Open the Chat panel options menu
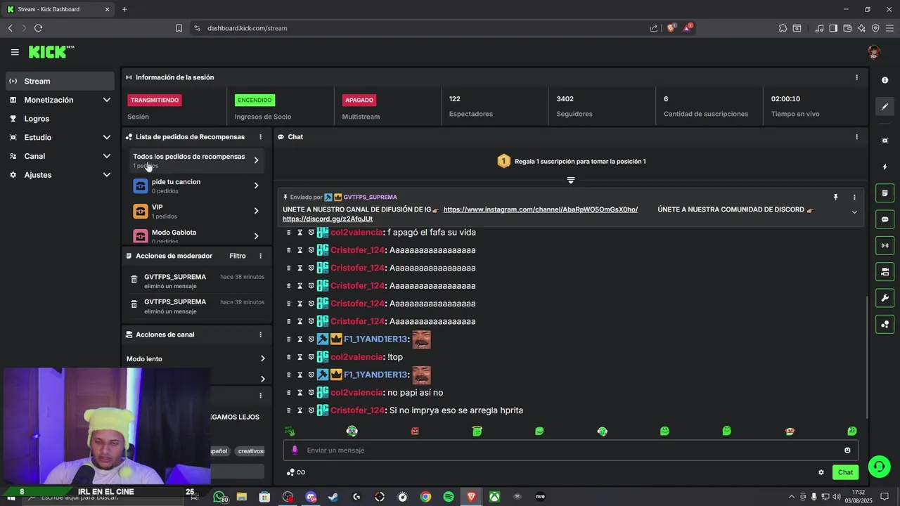Image resolution: width=900 pixels, height=506 pixels. point(856,137)
